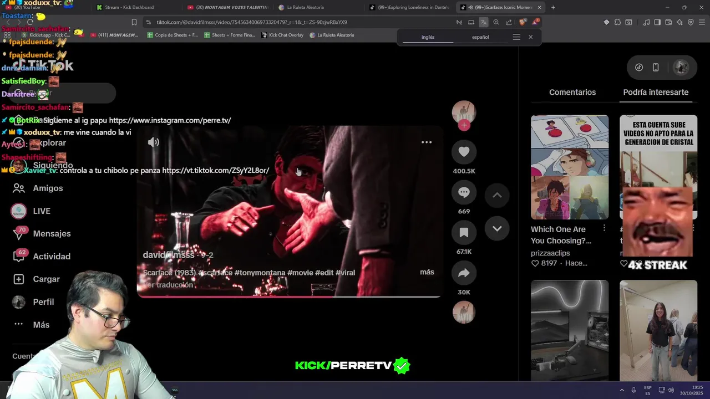Switch to the Comentarios tab
Image resolution: width=710 pixels, height=399 pixels.
point(572,92)
